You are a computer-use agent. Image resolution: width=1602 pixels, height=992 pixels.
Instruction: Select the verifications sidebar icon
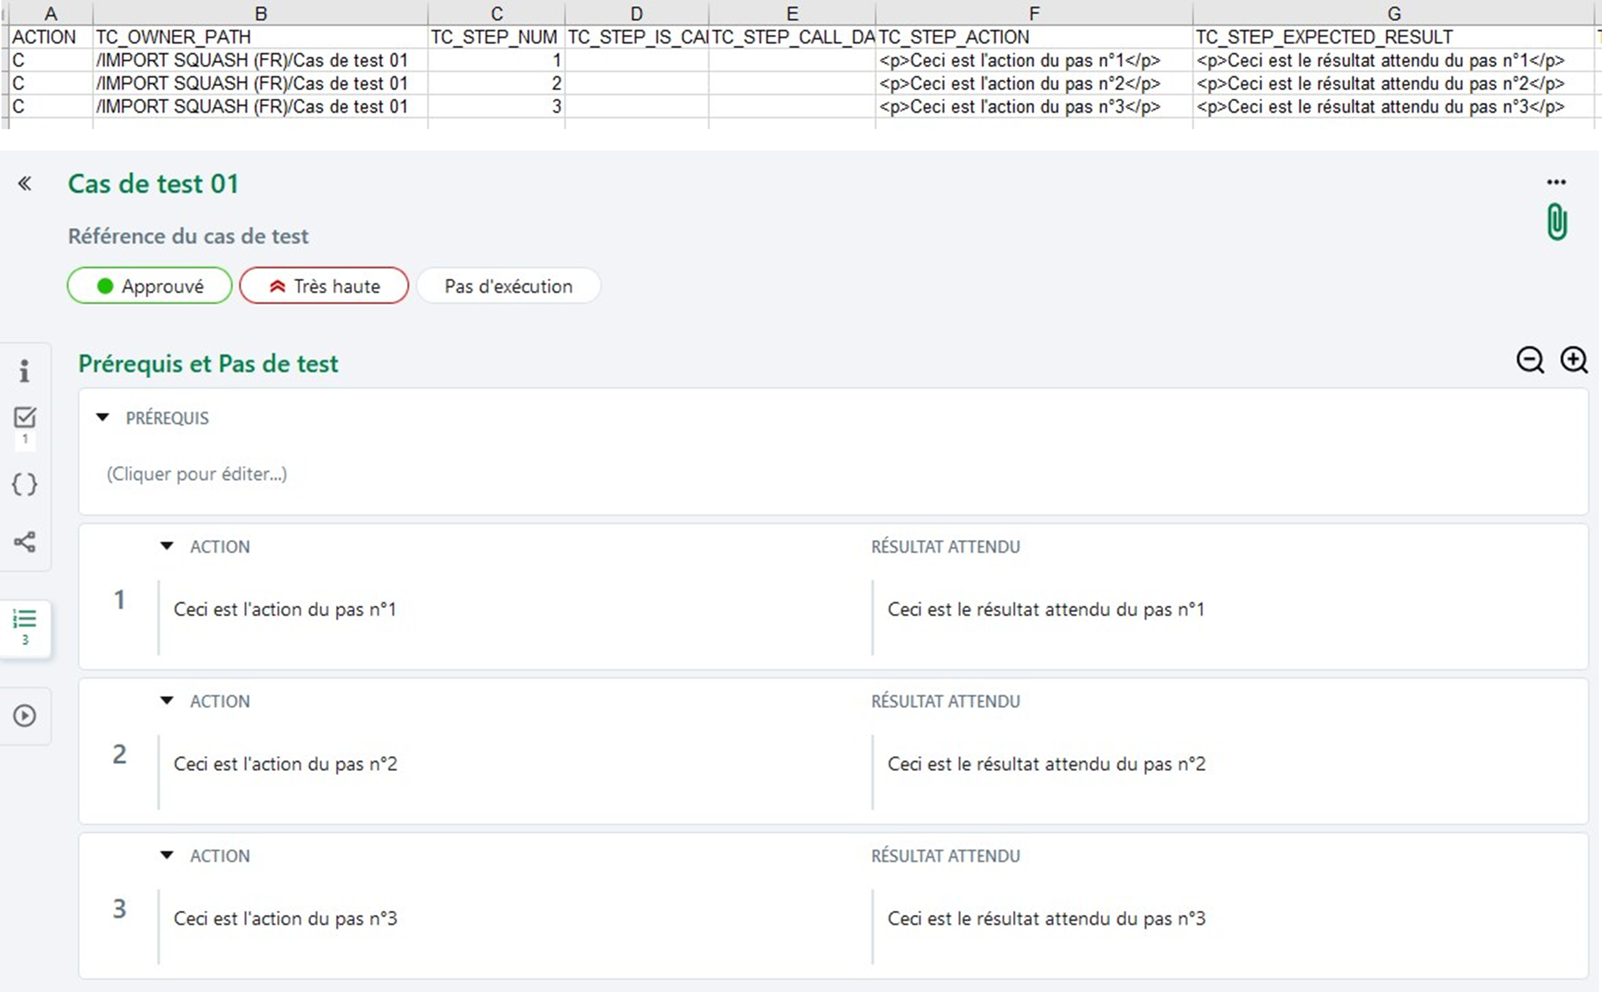click(25, 418)
